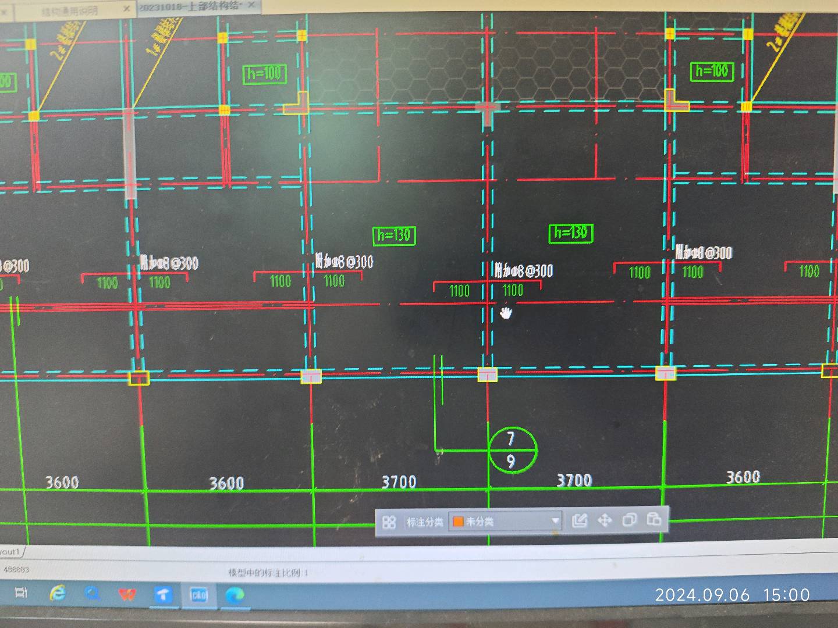Launch Internet Explorer from the taskbar
Viewport: 838px width, 628px height.
57,593
